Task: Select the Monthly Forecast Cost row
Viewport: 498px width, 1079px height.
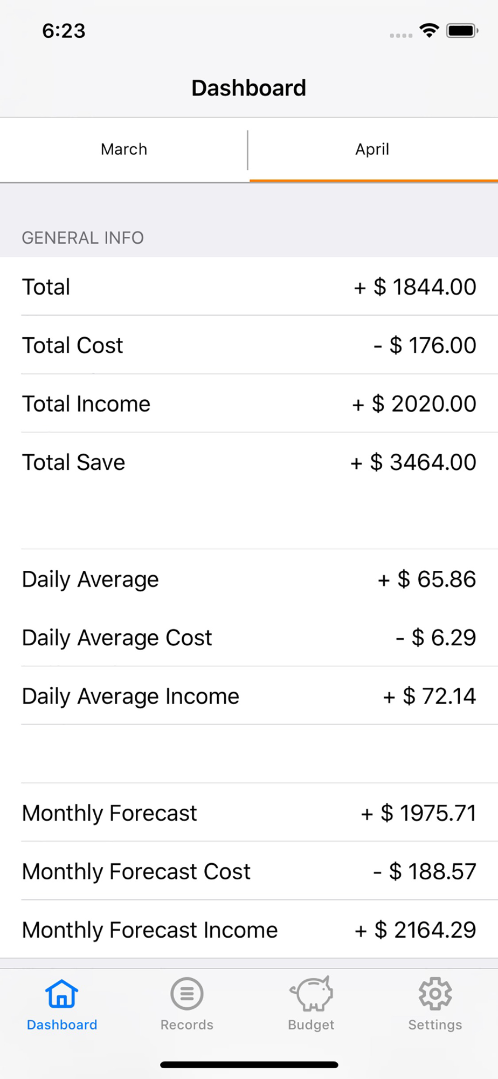Action: pos(249,871)
